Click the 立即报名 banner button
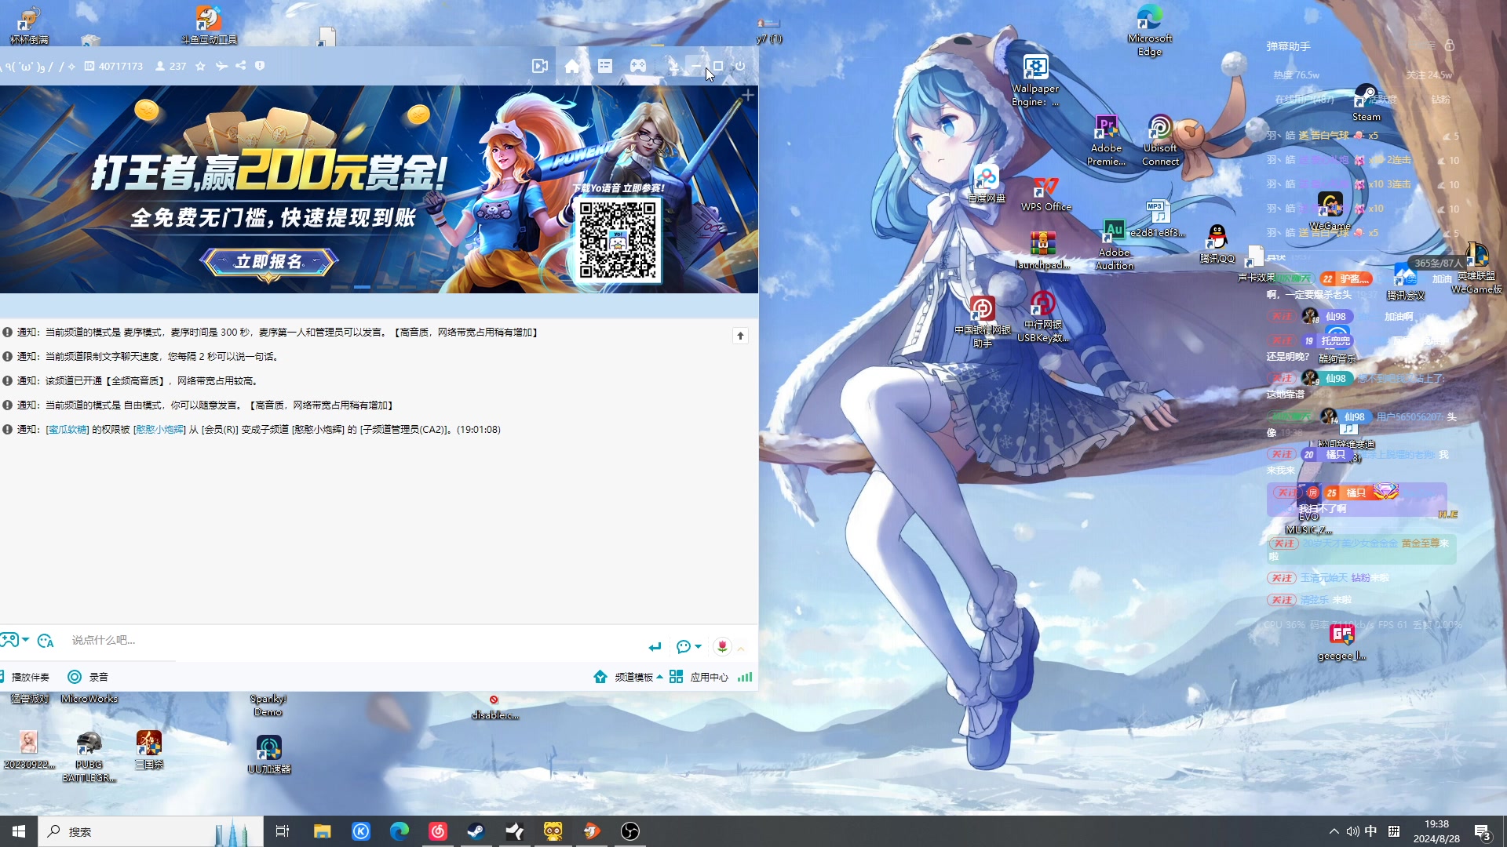Screen dimensions: 1507x847 coord(268,262)
